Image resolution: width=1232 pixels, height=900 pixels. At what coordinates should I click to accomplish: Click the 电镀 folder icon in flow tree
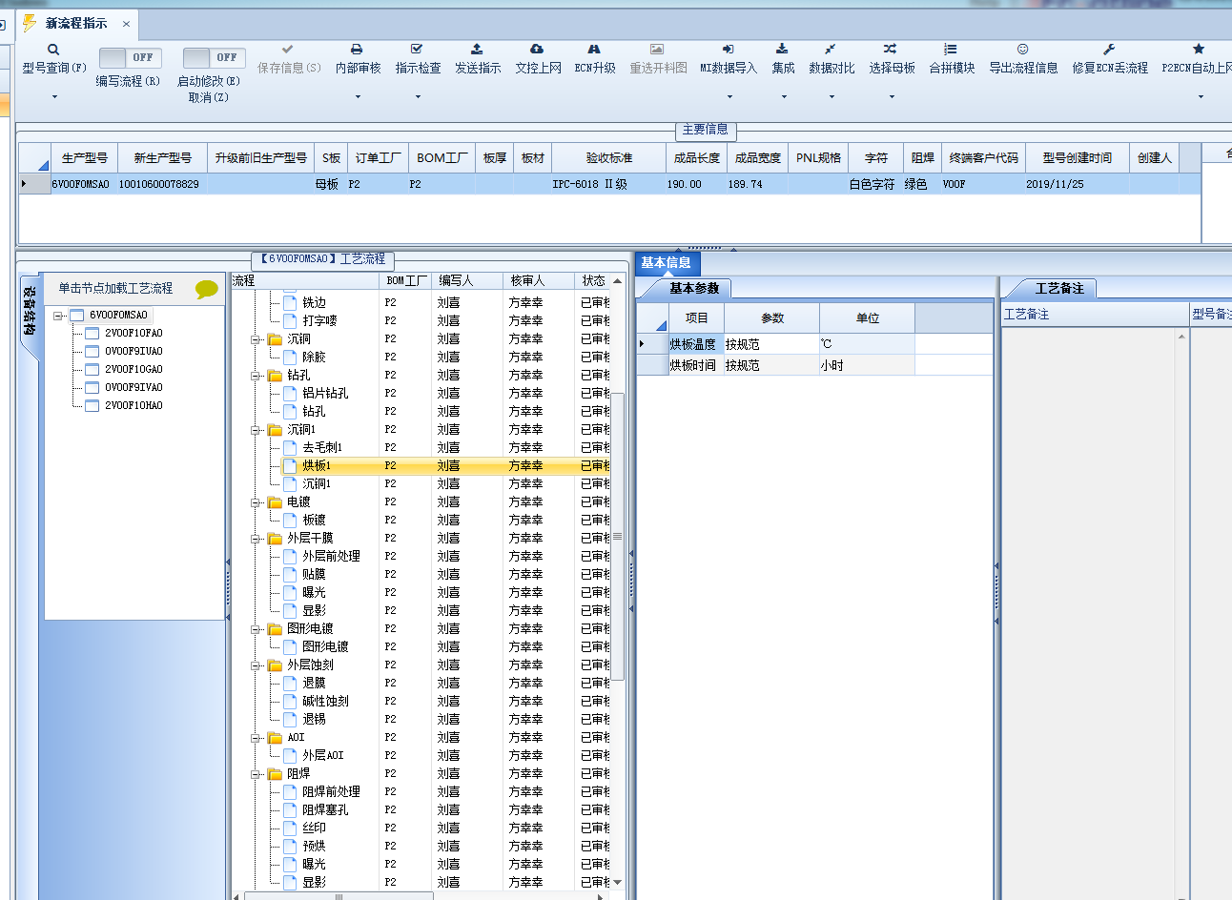275,502
